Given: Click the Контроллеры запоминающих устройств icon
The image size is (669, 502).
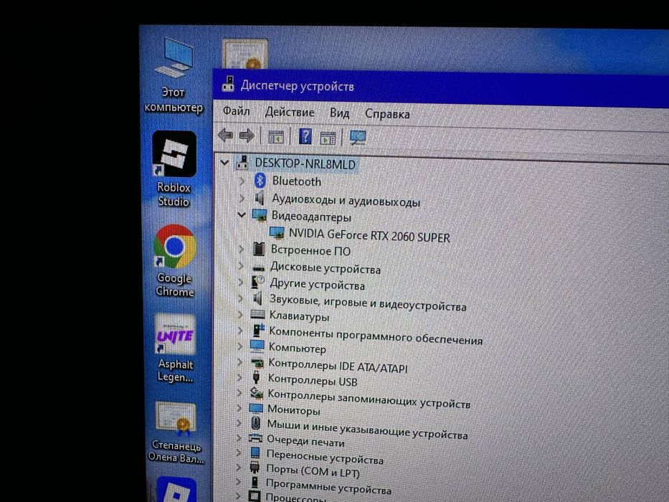Looking at the screenshot, I should [x=256, y=392].
